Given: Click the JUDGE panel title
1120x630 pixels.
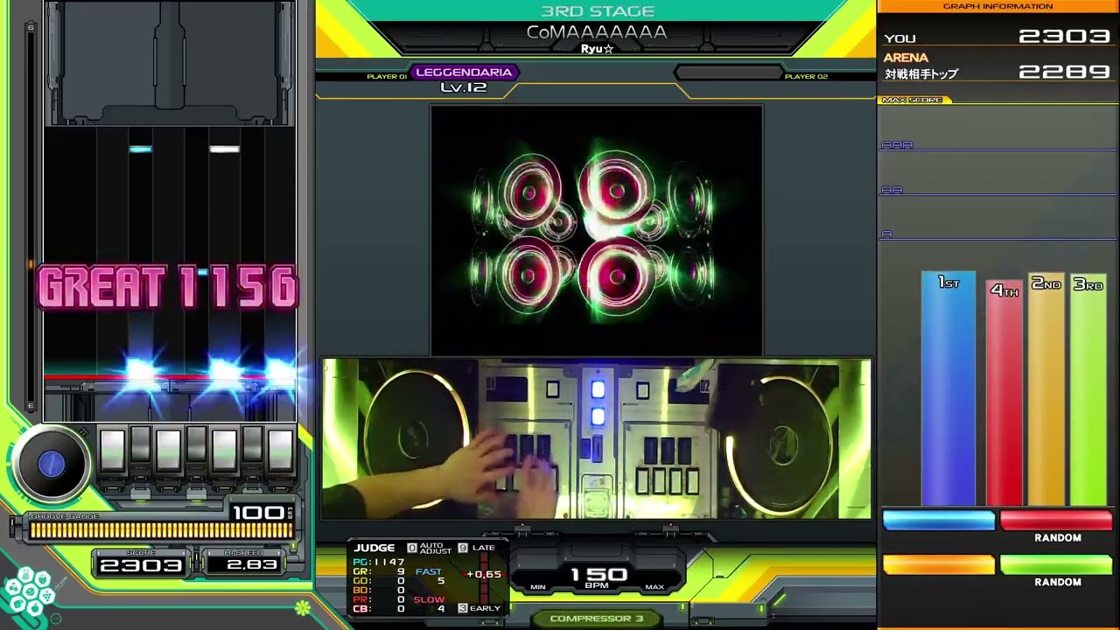Looking at the screenshot, I should [x=374, y=548].
